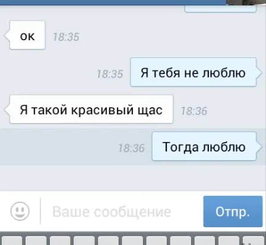
Task: Tap the 18:35 timestamp beside 'ок'
Action: coord(66,37)
